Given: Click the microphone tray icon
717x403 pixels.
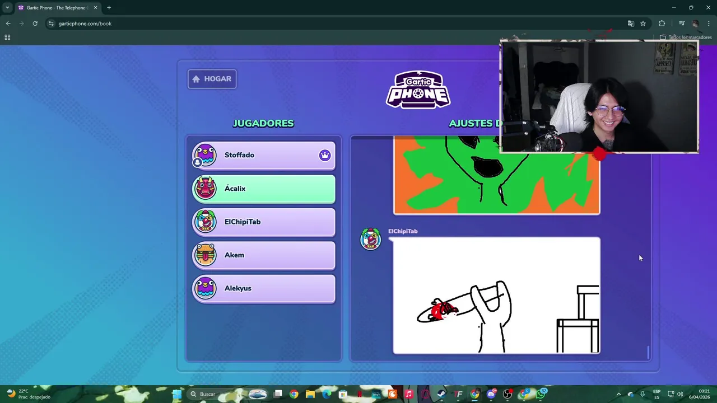Looking at the screenshot, I should click(642, 394).
